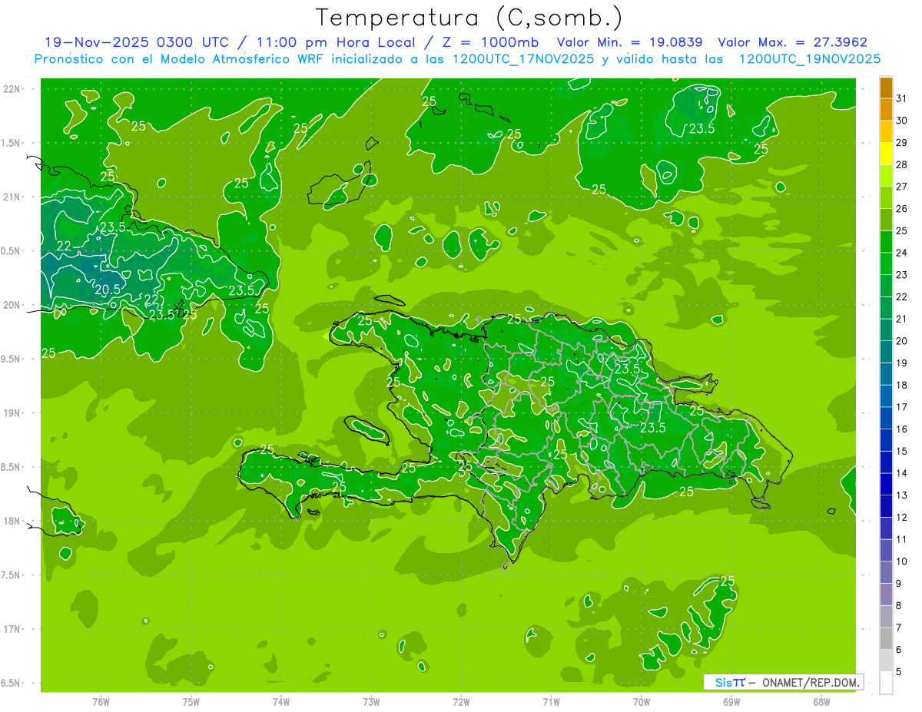
Task: Click the '18N' latitude axis label
Action: 11,521
